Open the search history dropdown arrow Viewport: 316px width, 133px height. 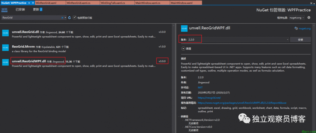pos(66,18)
